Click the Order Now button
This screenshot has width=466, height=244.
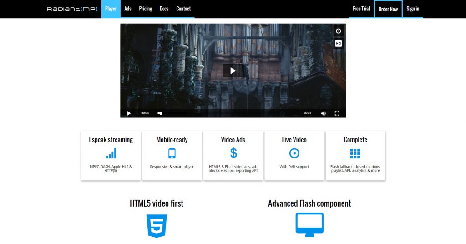(388, 9)
